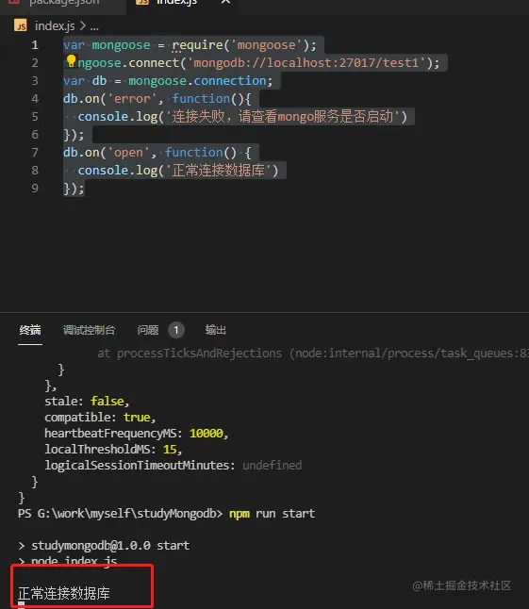Viewport: 529px width, 609px height.
Task: Click line number 5 in the gutter
Action: click(x=35, y=117)
